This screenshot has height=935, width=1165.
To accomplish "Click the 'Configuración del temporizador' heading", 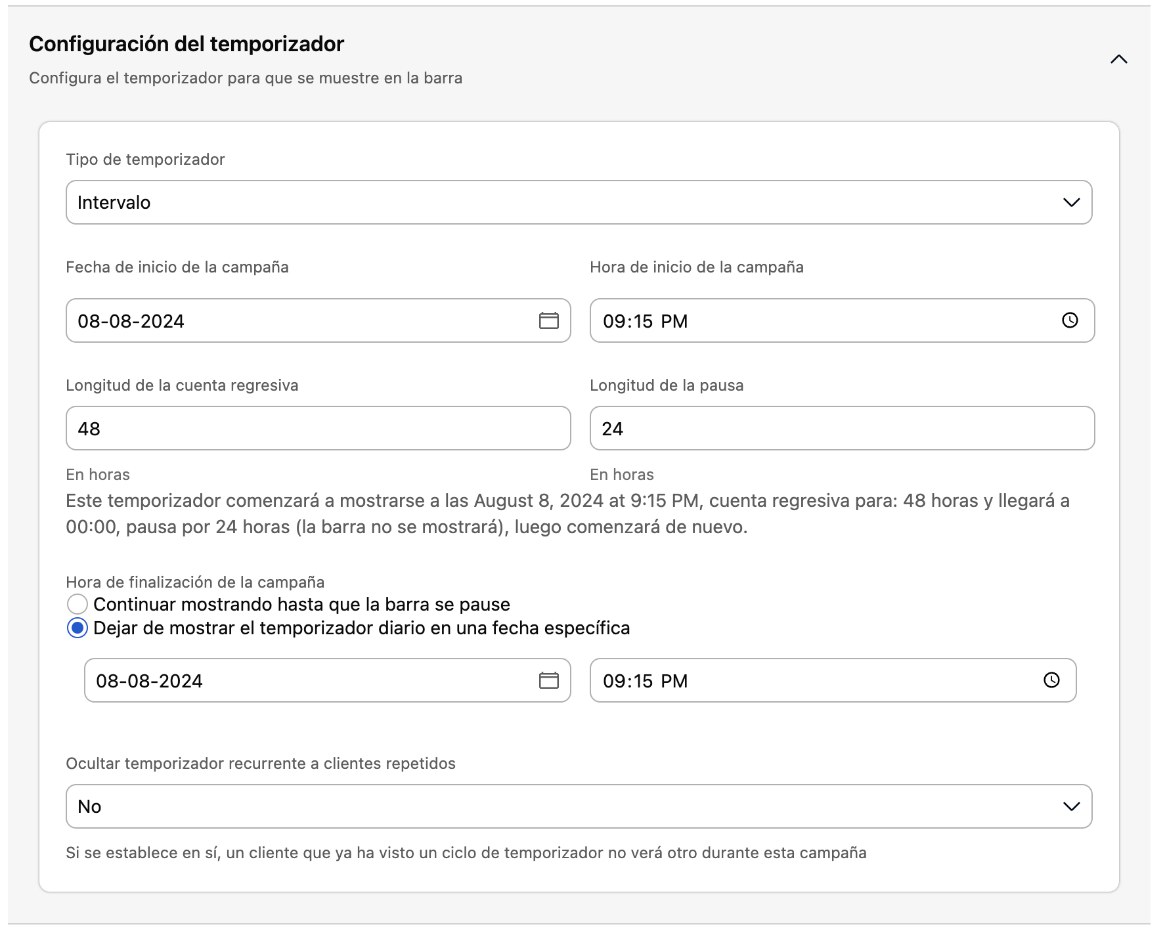I will tap(186, 43).
